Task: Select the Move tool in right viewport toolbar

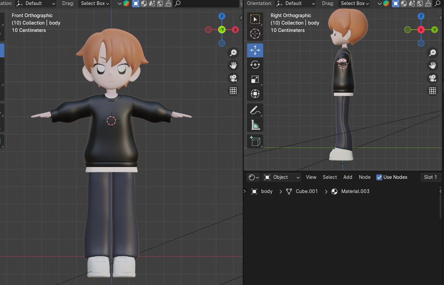Action: pos(255,50)
